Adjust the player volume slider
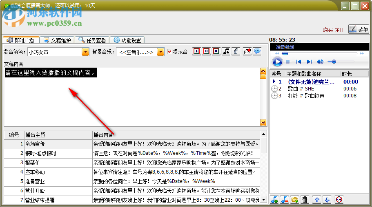 click(x=341, y=62)
